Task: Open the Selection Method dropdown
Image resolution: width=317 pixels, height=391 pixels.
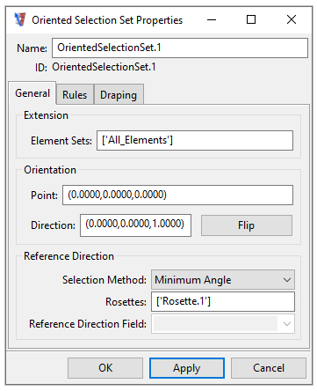Action: [223, 280]
